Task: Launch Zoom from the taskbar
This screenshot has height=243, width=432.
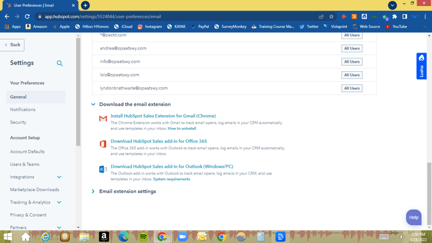Action: pyautogui.click(x=182, y=237)
